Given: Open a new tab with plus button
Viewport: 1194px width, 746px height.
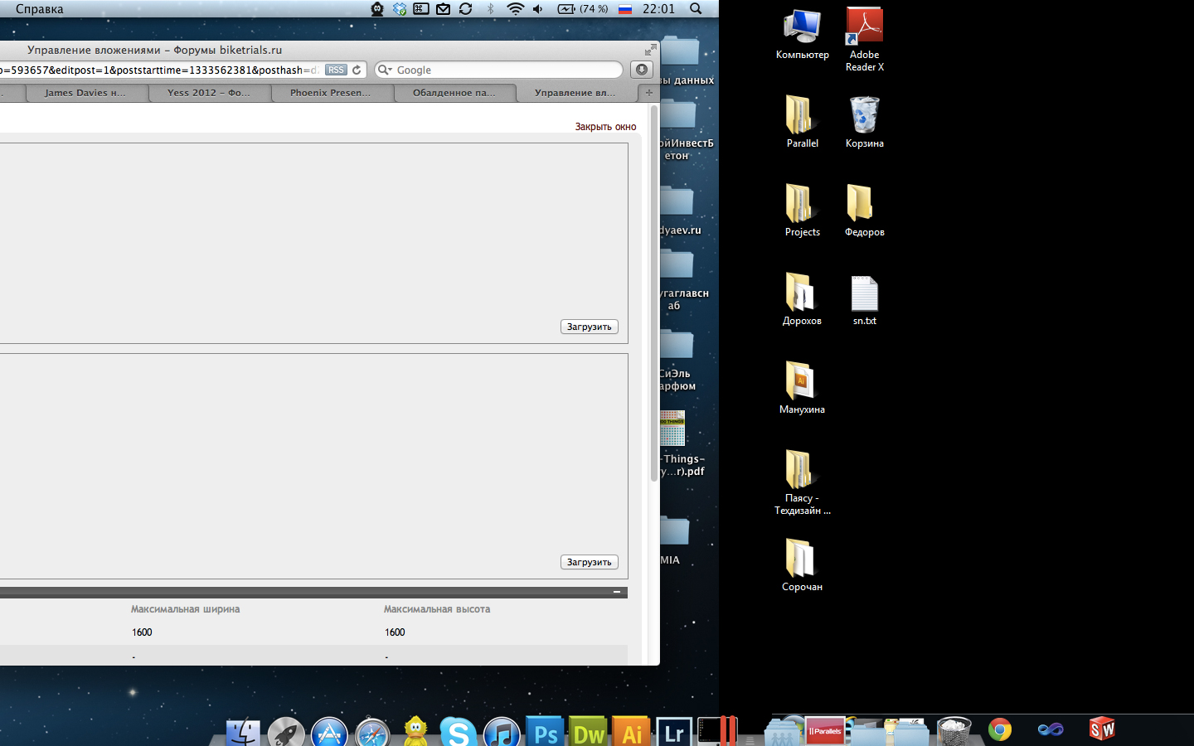Looking at the screenshot, I should [x=649, y=93].
